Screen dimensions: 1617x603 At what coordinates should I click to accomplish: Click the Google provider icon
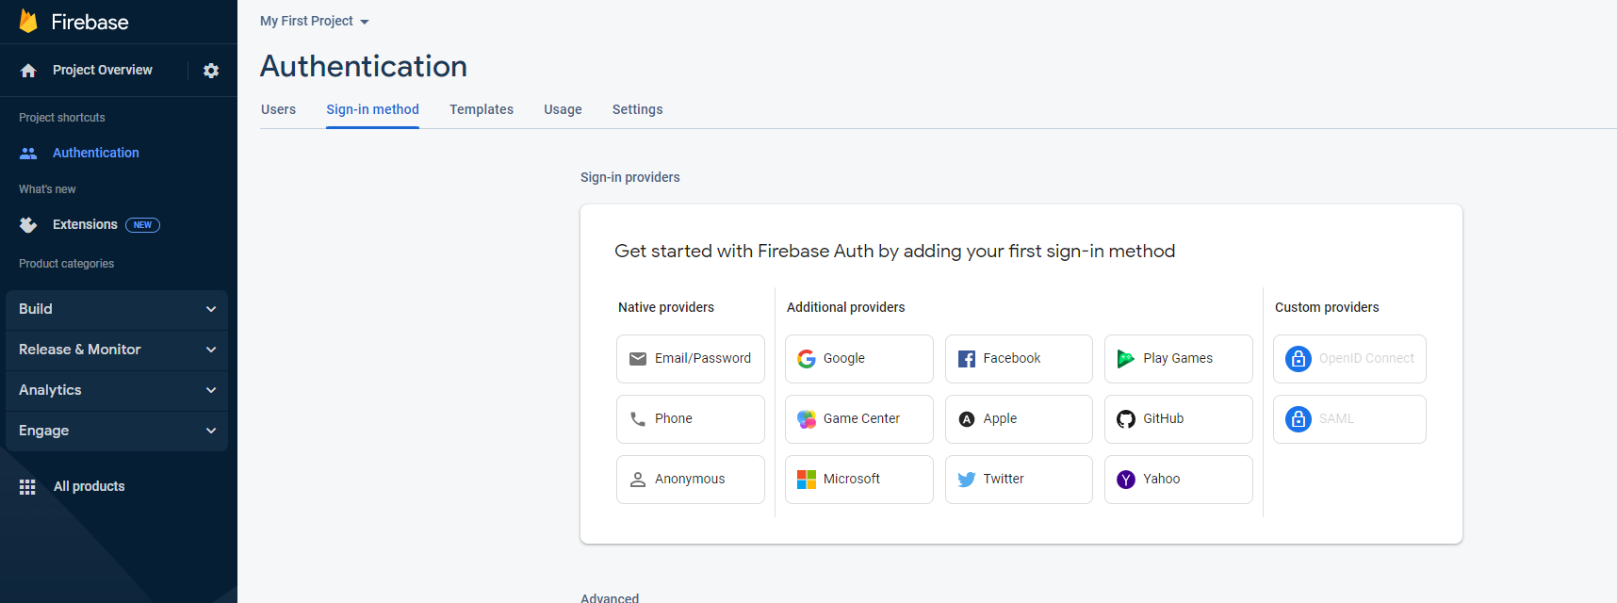(807, 359)
